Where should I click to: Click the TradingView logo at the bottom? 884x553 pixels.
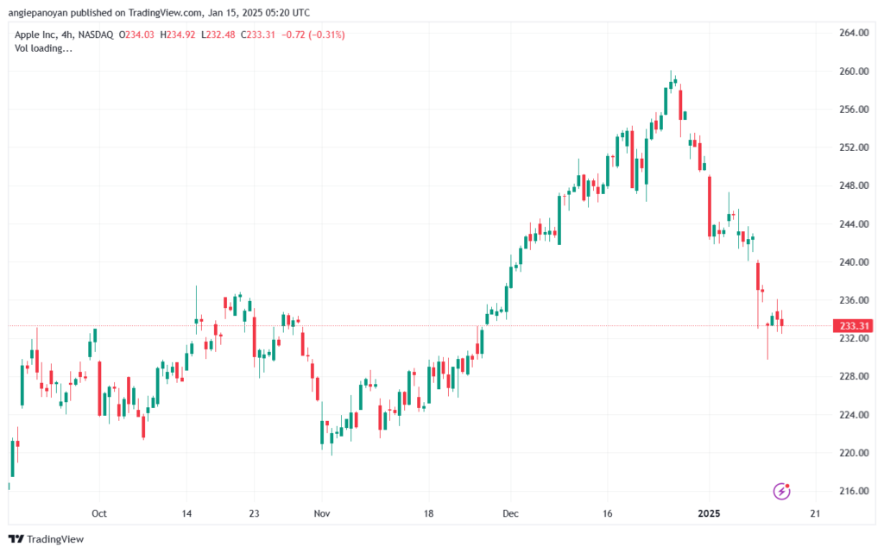(x=47, y=539)
